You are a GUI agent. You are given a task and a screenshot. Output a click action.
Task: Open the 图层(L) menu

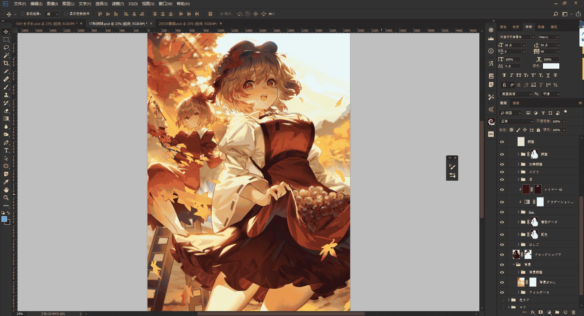[x=68, y=4]
